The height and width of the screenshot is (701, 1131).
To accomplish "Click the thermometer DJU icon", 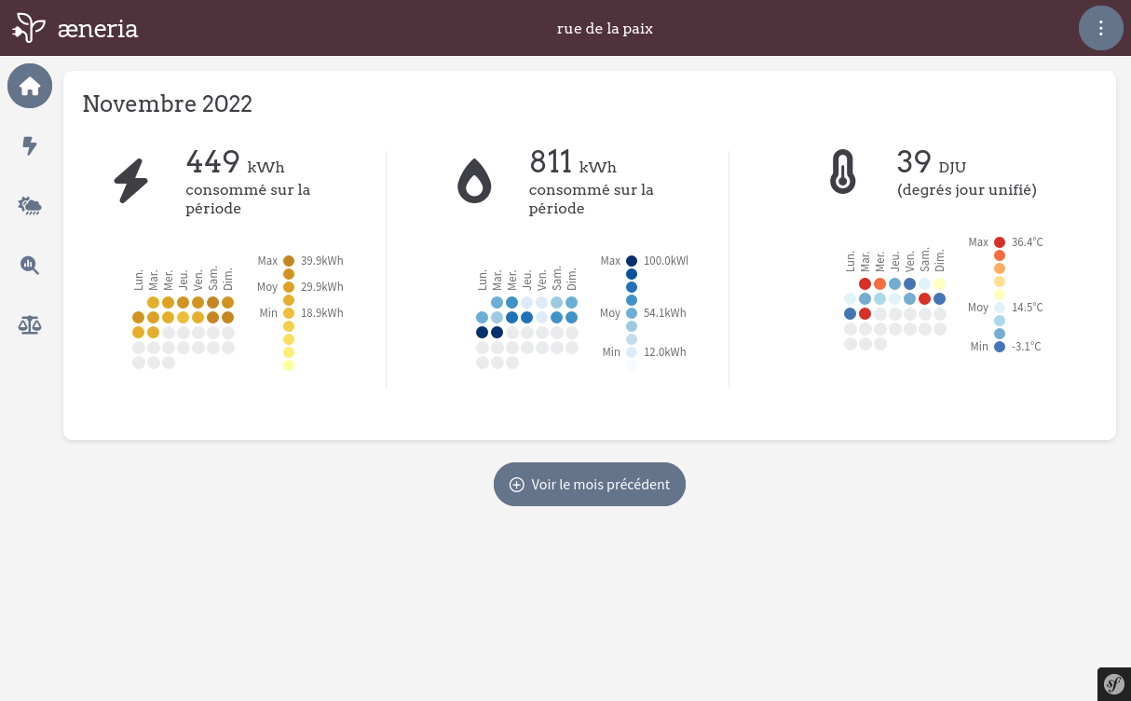I will click(x=842, y=172).
